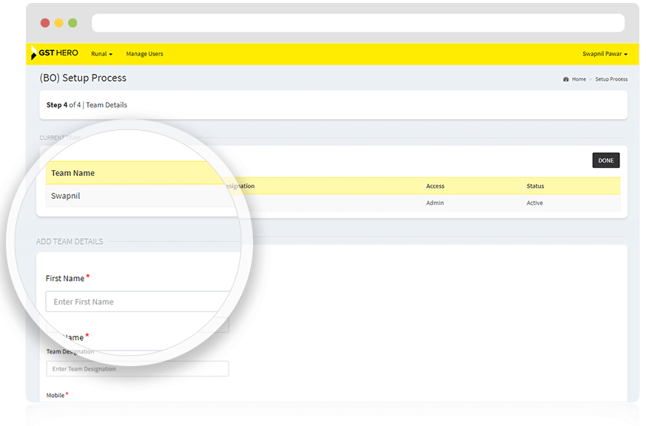
Task: Click the yellow minimize window dot
Action: click(59, 23)
